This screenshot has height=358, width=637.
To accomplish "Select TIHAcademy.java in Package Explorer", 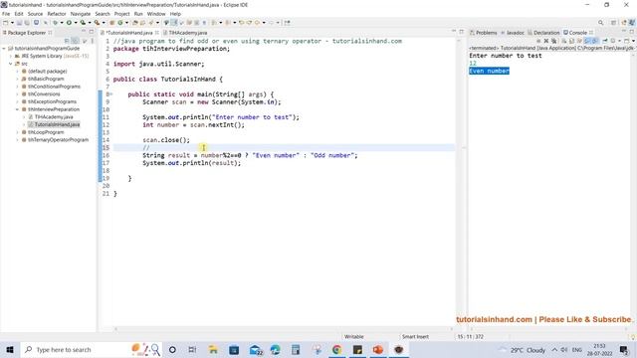I will click(53, 117).
